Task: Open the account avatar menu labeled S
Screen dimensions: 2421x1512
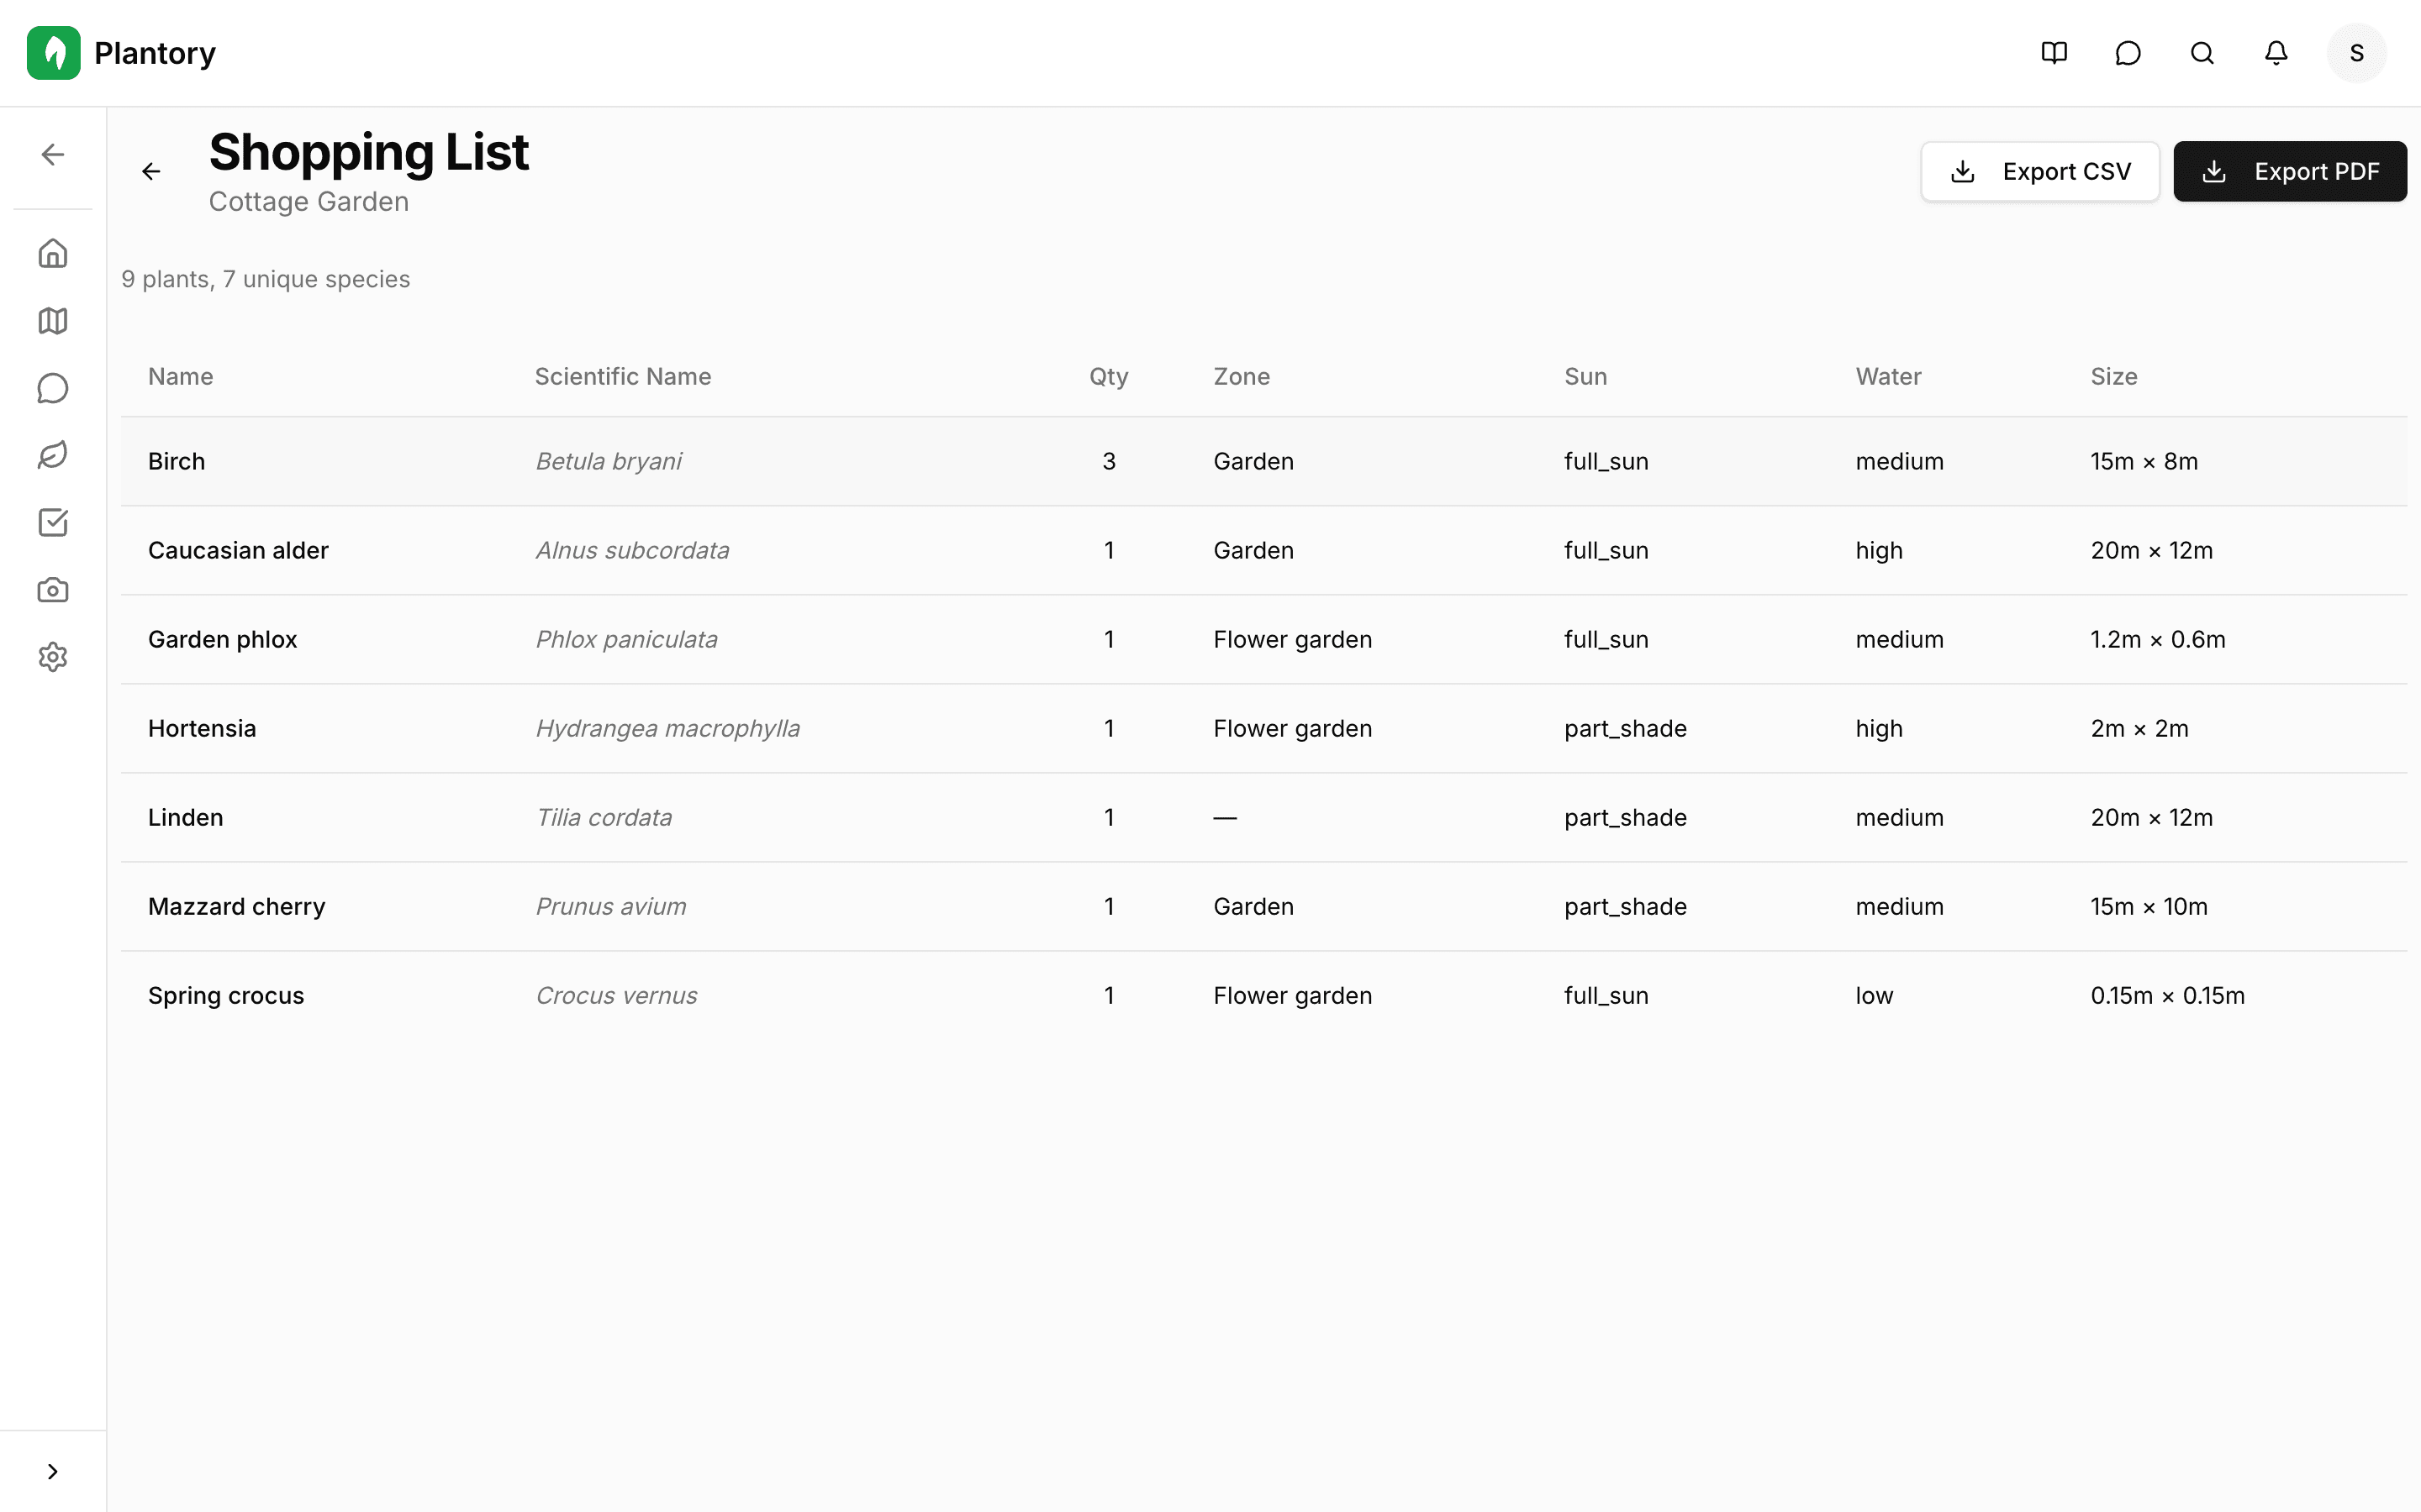Action: point(2356,53)
